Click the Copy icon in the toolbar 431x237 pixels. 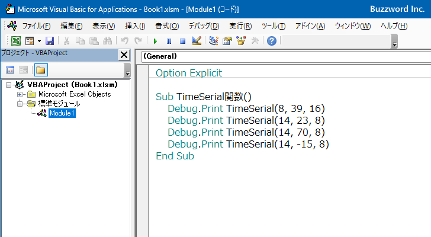pyautogui.click(x=80, y=41)
